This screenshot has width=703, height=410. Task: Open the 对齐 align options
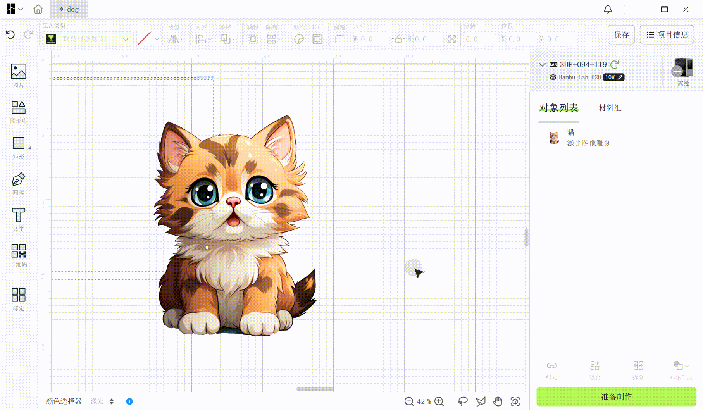(x=204, y=39)
